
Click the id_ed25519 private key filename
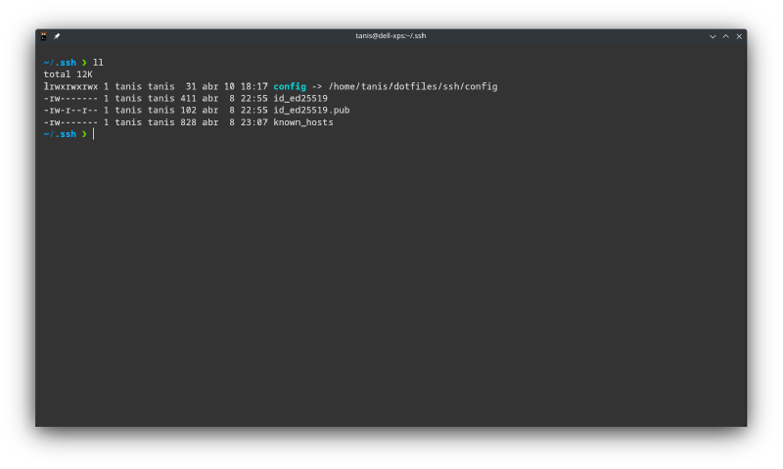(300, 98)
